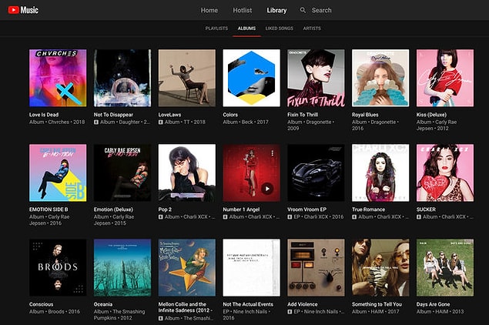The width and height of the screenshot is (489, 325).
Task: Open the Royal Blues album cover
Action: pos(380,78)
